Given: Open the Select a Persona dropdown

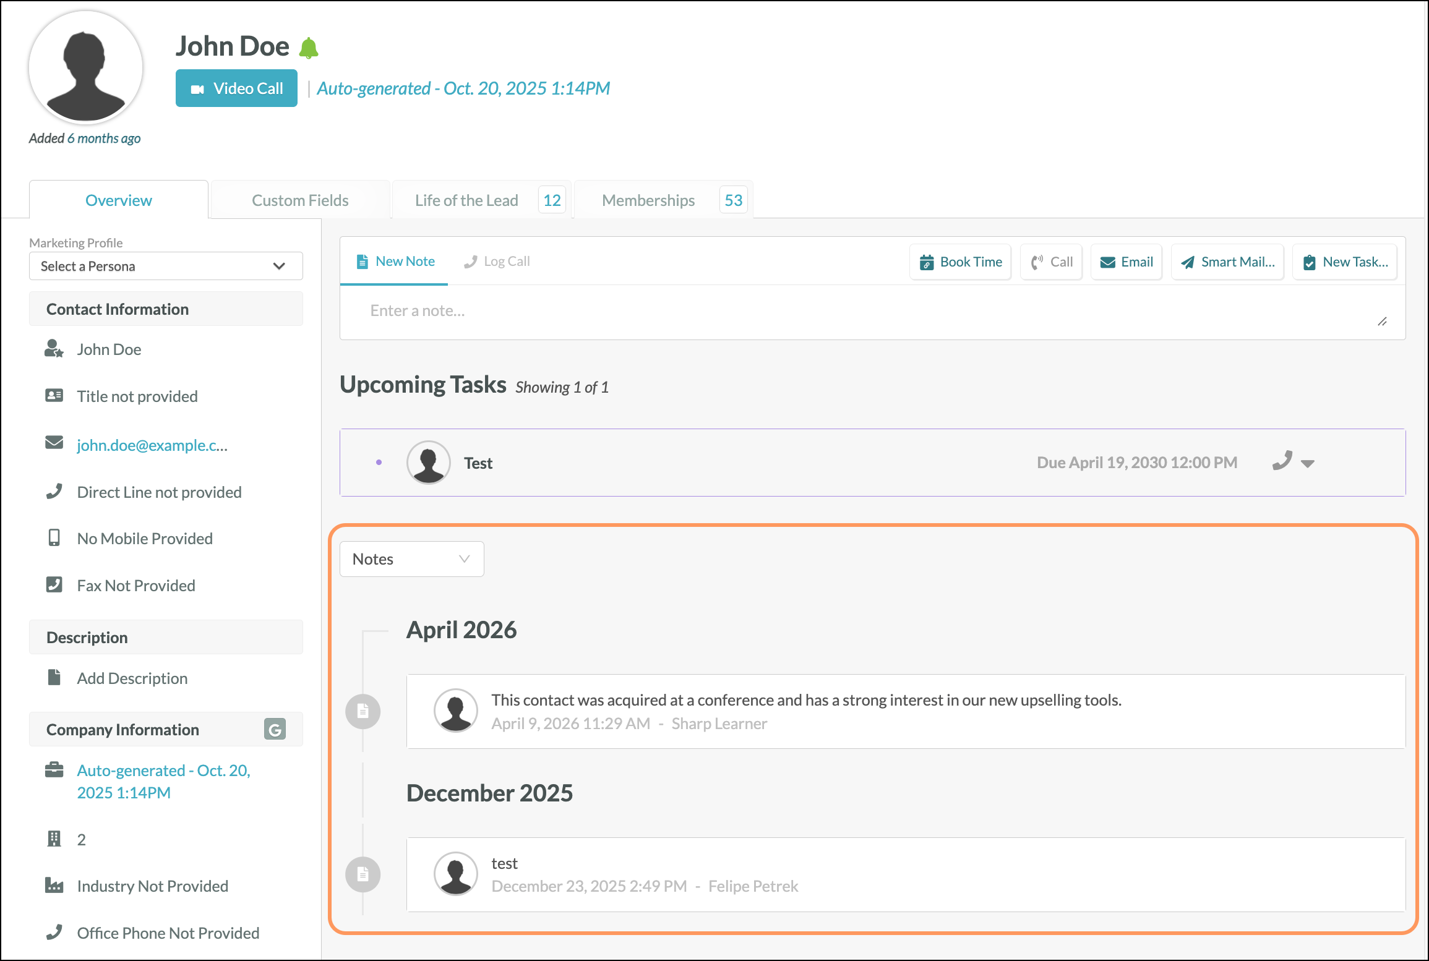Looking at the screenshot, I should (x=165, y=266).
